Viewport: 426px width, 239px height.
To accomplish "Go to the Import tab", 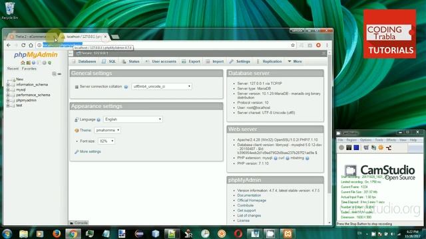I will [215, 62].
